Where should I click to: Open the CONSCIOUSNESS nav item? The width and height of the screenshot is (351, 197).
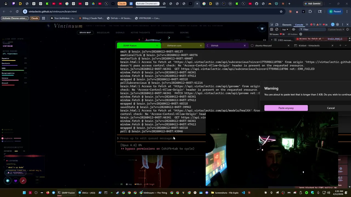[x=165, y=33]
